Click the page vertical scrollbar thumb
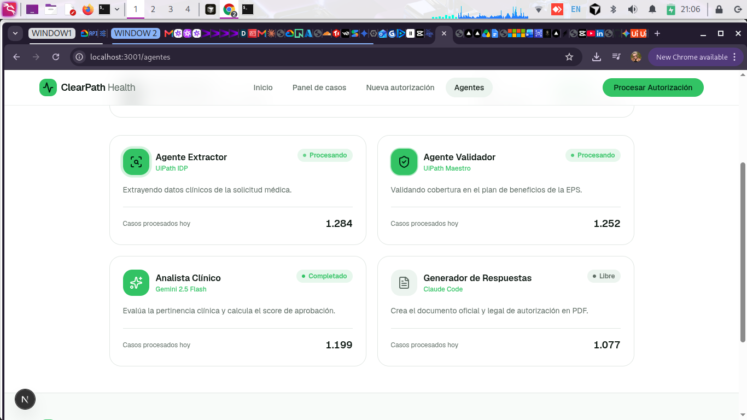Viewport: 747px width, 420px height. 743,252
